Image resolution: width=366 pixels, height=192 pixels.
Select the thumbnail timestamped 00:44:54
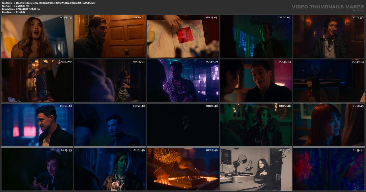tap(256, 81)
